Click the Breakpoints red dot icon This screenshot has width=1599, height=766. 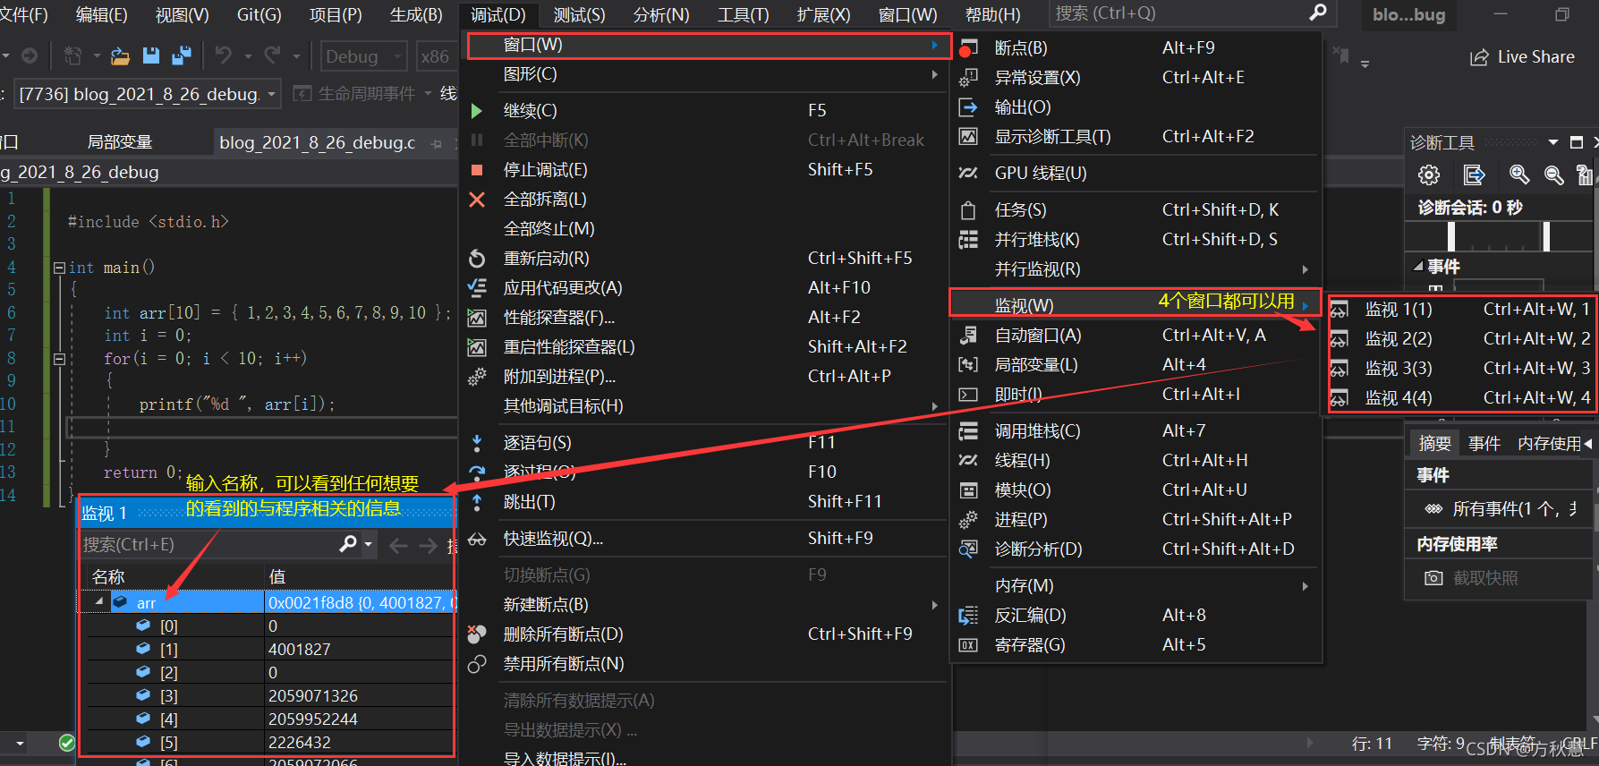point(967,48)
